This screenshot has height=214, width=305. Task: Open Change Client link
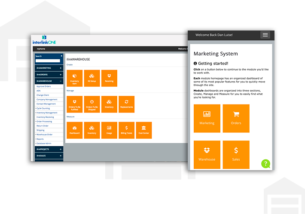click(43, 95)
